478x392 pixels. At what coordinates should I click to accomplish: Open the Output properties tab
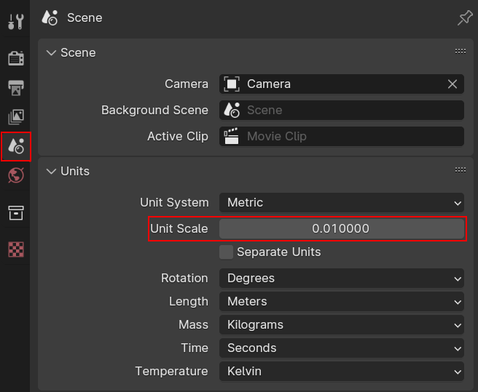coord(16,88)
